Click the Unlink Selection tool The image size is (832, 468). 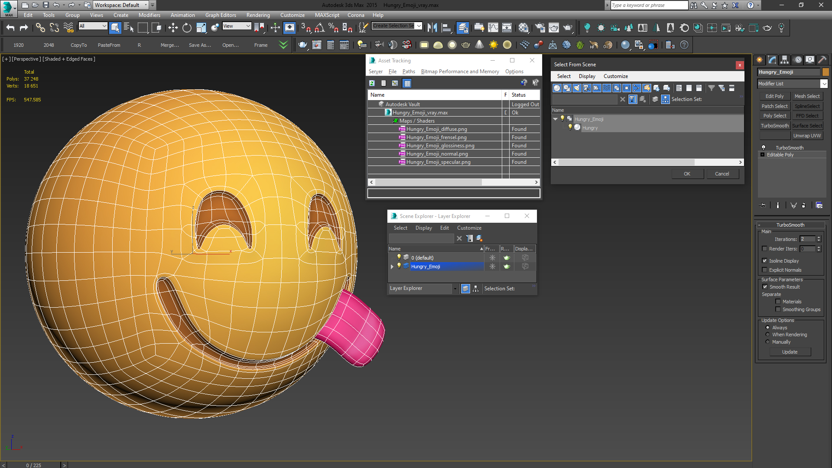click(54, 28)
